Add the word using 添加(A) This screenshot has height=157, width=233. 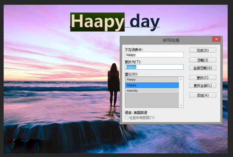tap(203, 95)
